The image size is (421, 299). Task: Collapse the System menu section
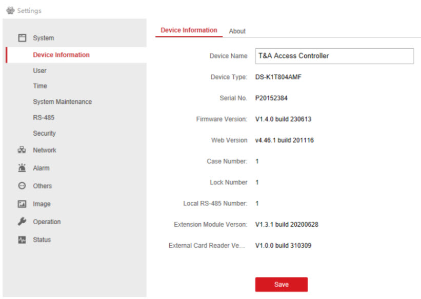(x=43, y=38)
